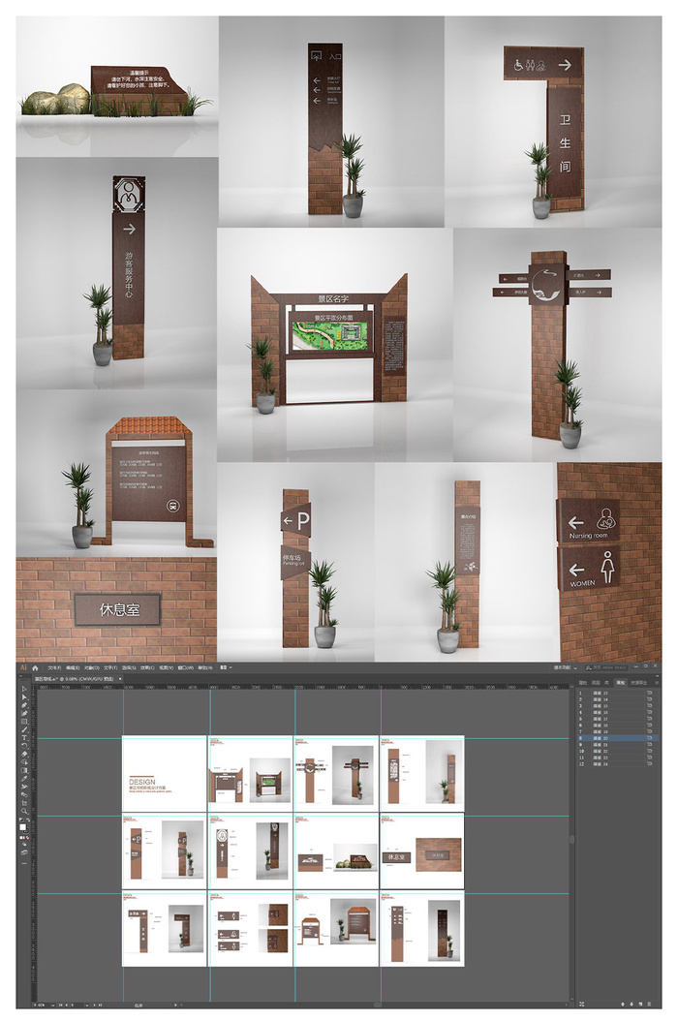The image size is (678, 1021).
Task: Click the DESIGN cover artboard
Action: click(x=164, y=774)
